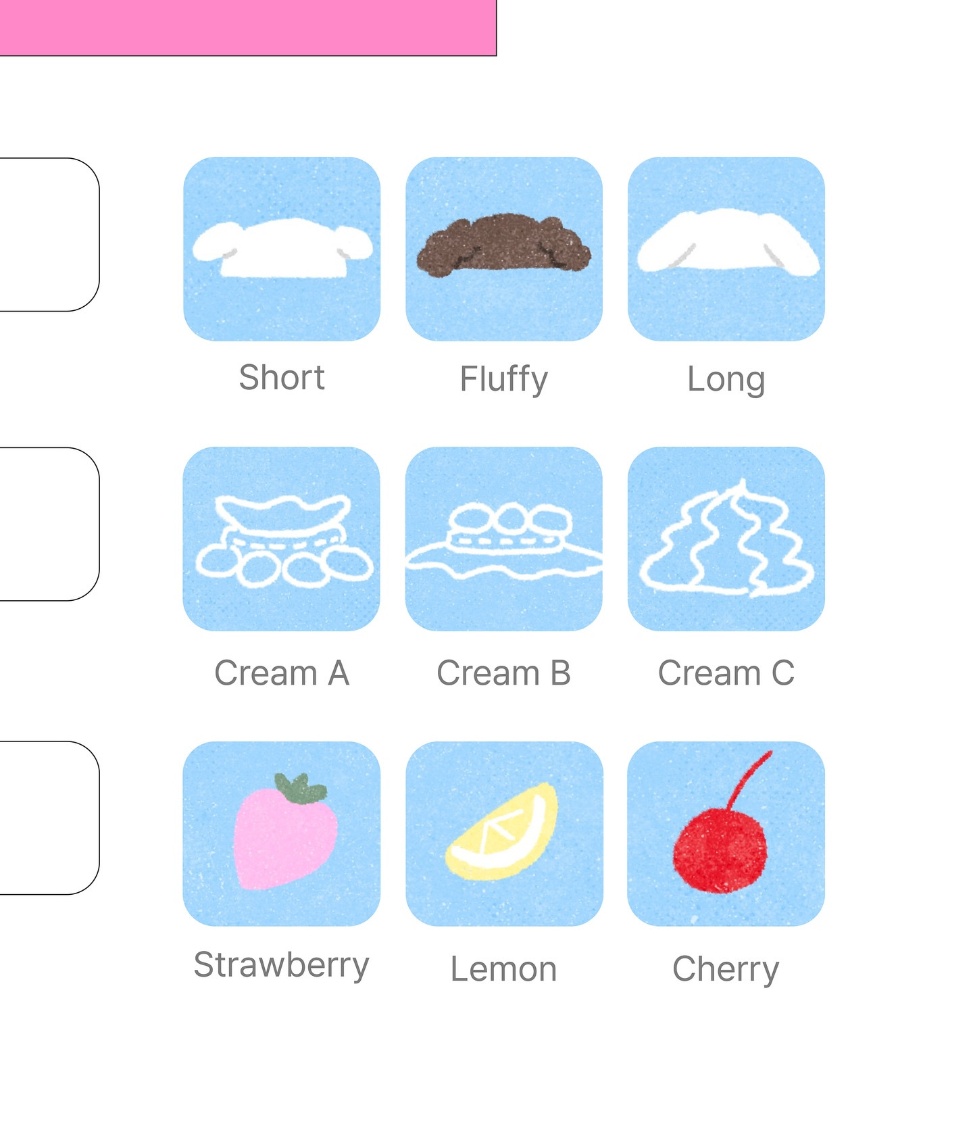973x1128 pixels.
Task: Pick the Long ears icon
Action: coord(726,249)
